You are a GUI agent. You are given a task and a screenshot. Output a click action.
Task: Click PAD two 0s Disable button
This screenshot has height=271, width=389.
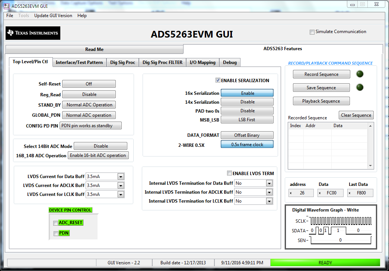tap(247, 111)
